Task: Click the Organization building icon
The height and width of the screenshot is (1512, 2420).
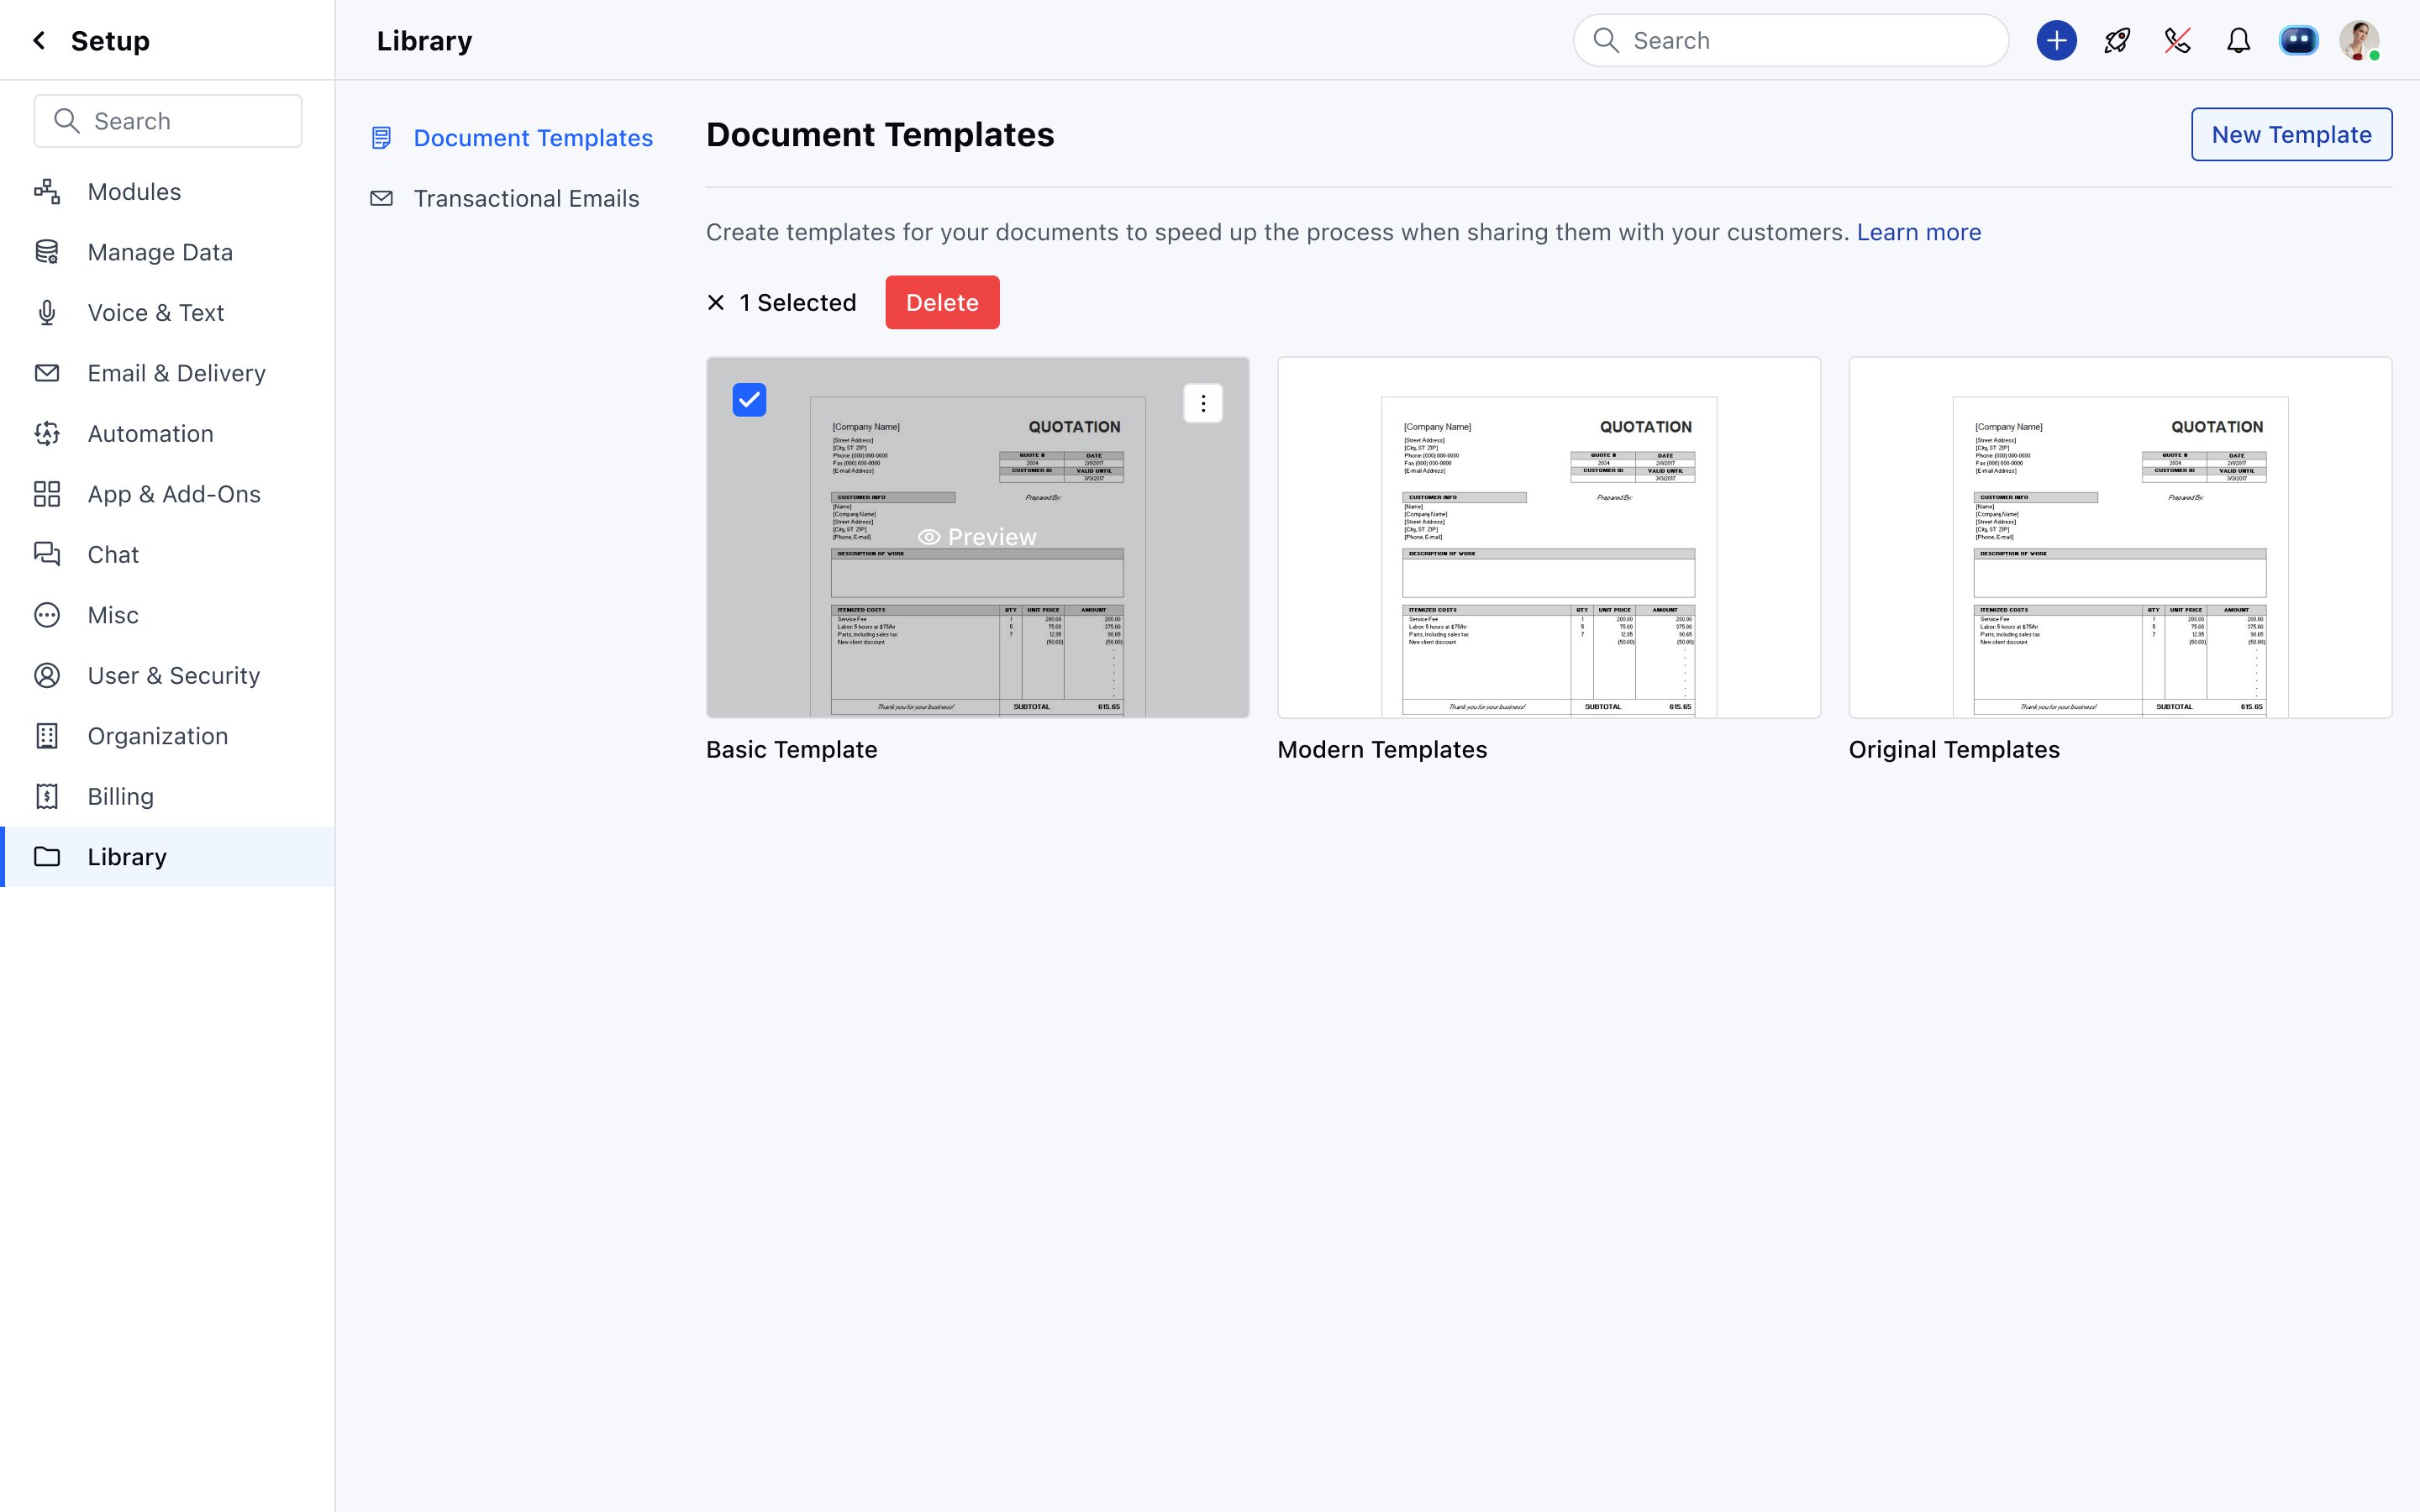Action: point(47,736)
